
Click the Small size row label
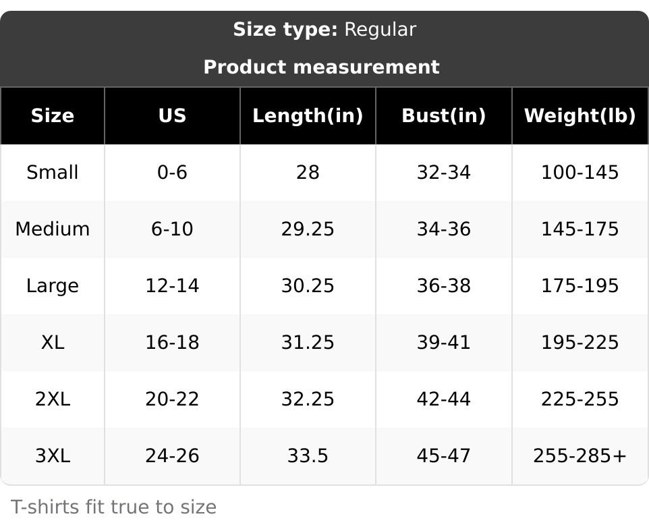(x=53, y=173)
